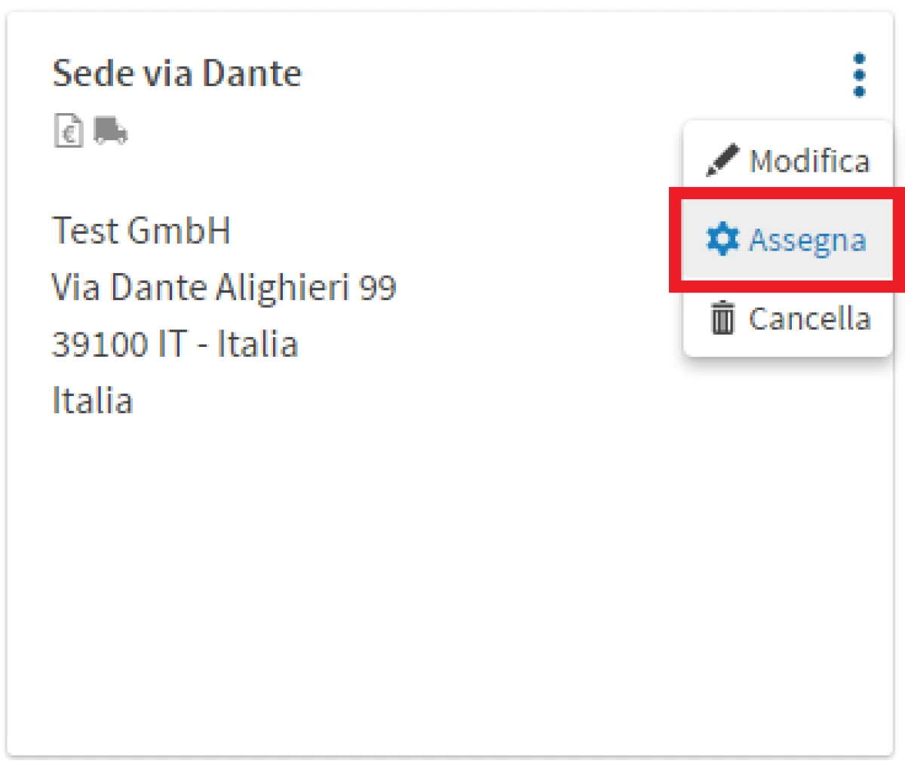
Task: Click the trash bin icon beside Cancella
Action: 722,318
